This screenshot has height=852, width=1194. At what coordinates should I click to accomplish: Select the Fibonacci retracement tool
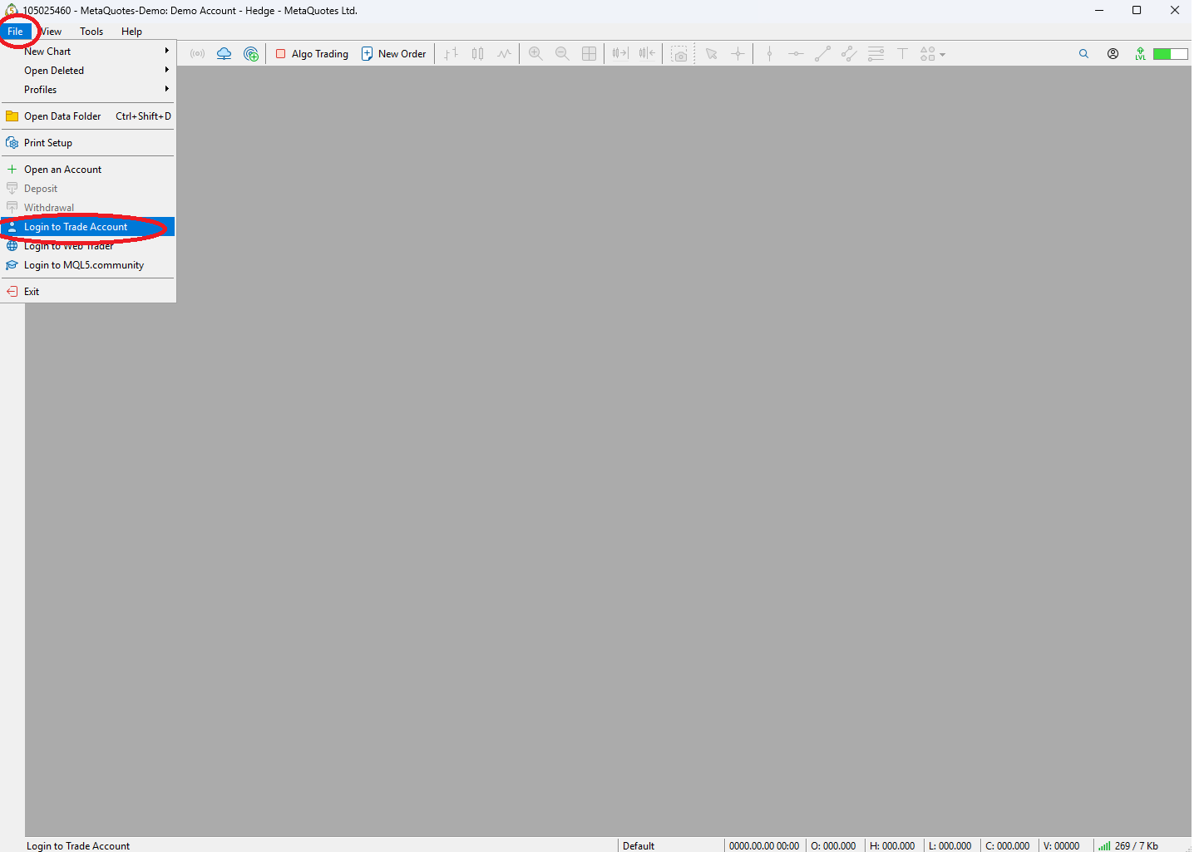(876, 54)
